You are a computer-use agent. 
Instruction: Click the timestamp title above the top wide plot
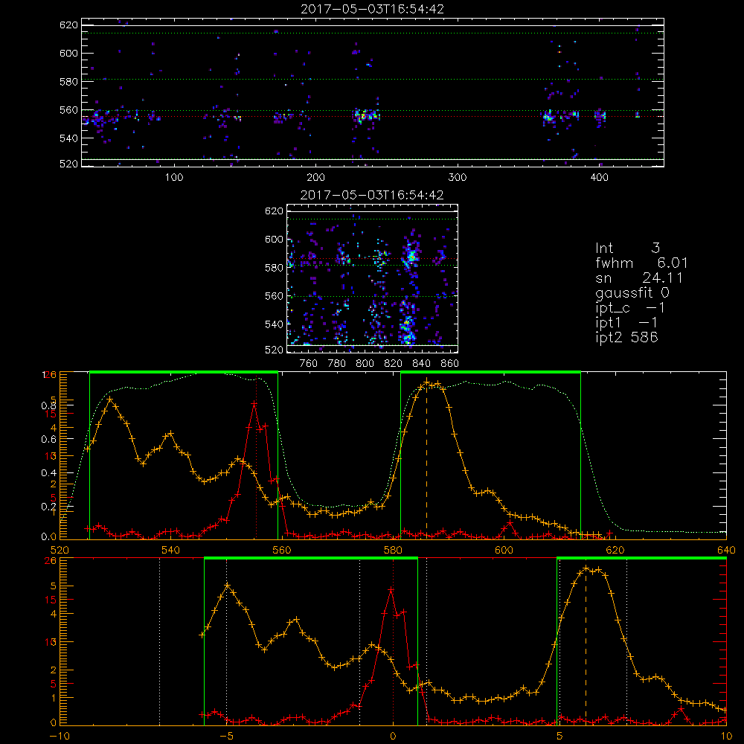click(373, 9)
